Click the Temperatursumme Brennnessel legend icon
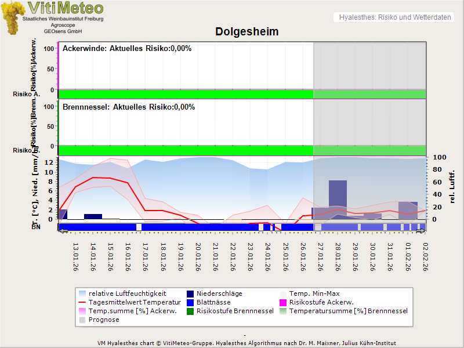Viewport: 464px width, 348px height. tap(282, 311)
